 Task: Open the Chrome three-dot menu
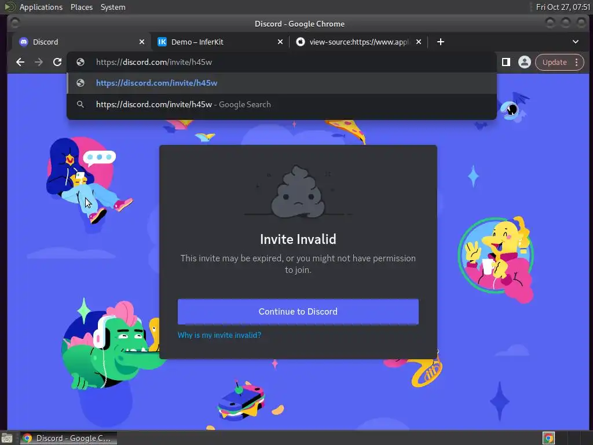(x=576, y=62)
